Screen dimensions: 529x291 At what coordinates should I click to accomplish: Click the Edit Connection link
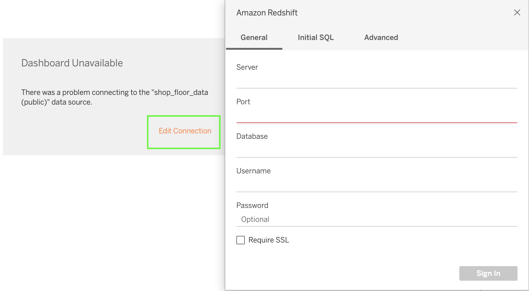[x=185, y=131]
